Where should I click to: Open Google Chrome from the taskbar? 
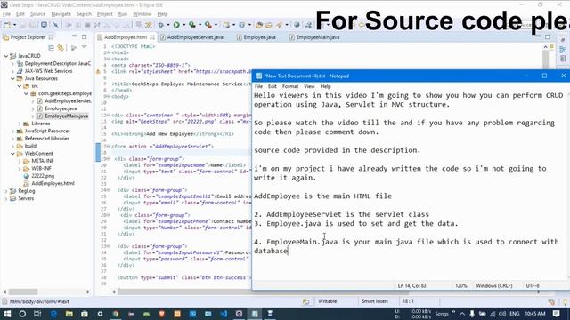(116, 314)
